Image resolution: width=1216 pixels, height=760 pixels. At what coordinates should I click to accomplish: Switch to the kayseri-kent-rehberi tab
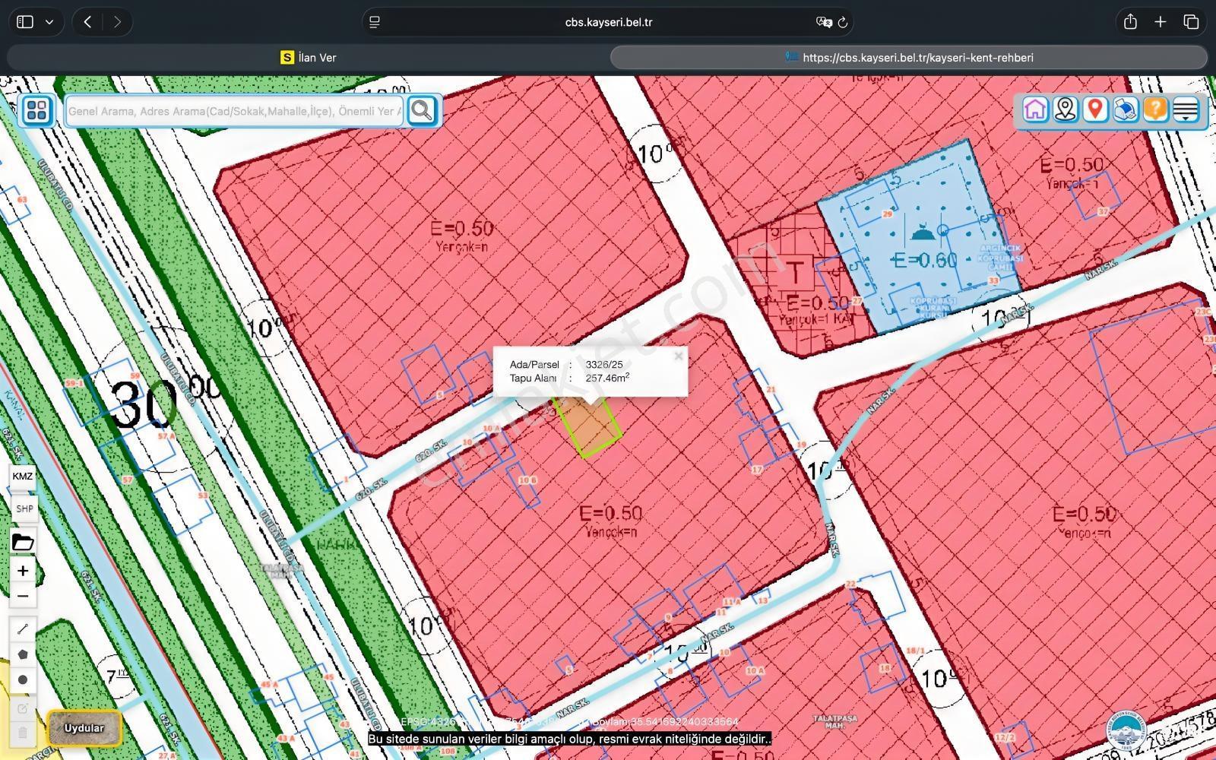point(909,58)
